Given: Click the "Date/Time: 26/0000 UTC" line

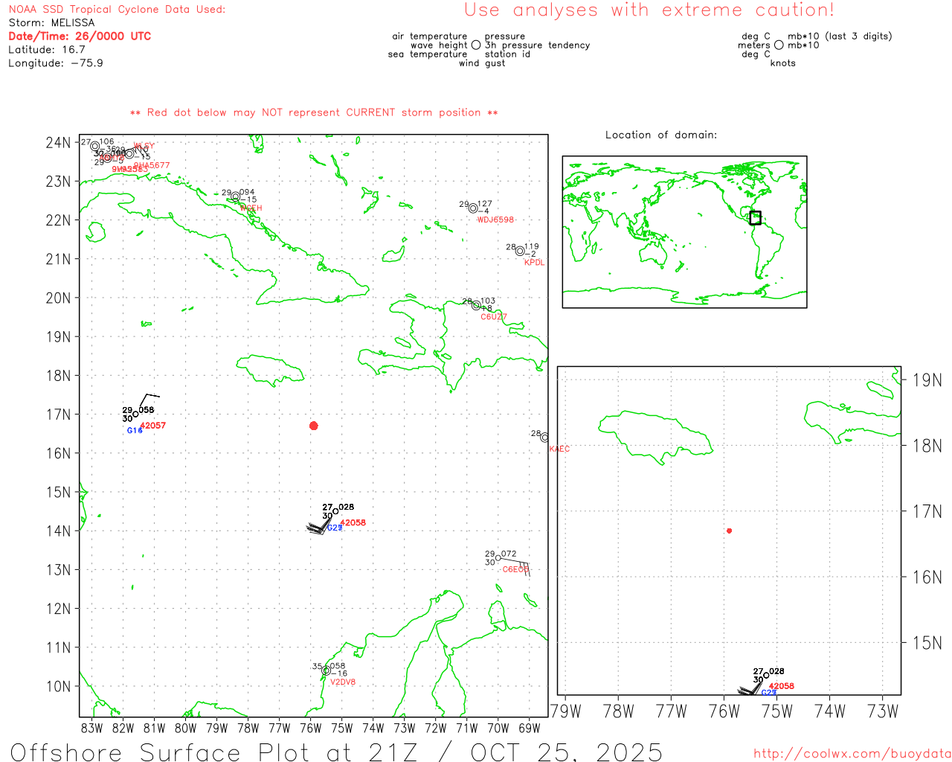Looking at the screenshot, I should point(80,36).
